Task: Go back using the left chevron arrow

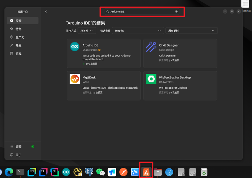Action: point(46,12)
